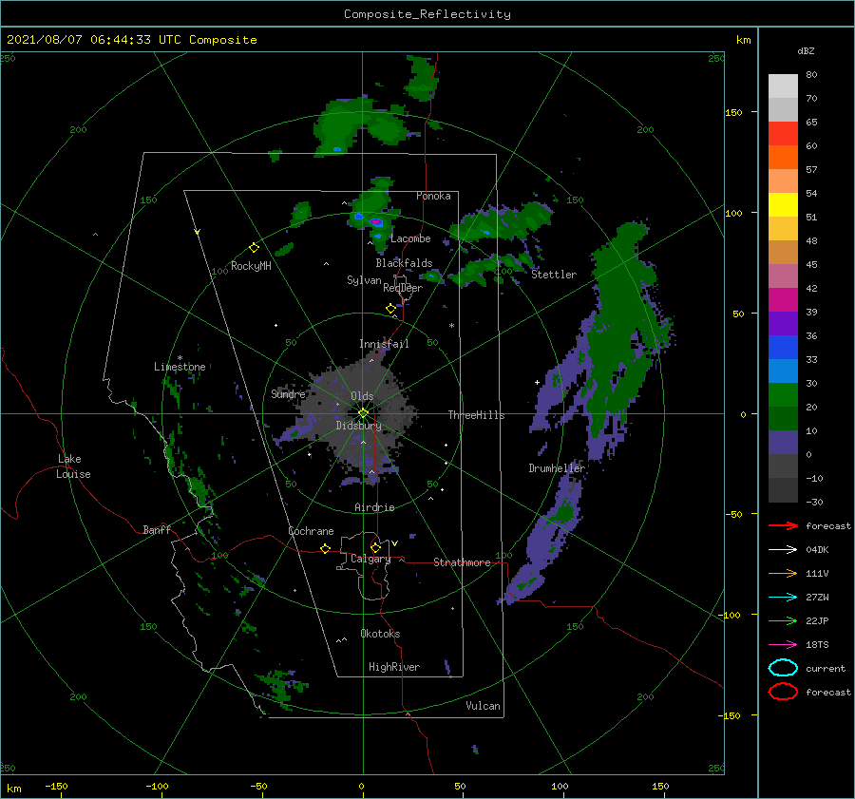The height and width of the screenshot is (799, 855).
Task: Select the bright yellow 51-54 dBZ swatch
Action: [x=783, y=205]
